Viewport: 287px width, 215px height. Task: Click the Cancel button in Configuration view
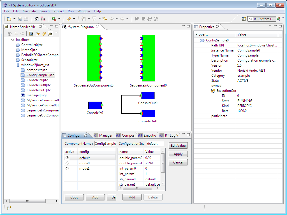(178, 162)
